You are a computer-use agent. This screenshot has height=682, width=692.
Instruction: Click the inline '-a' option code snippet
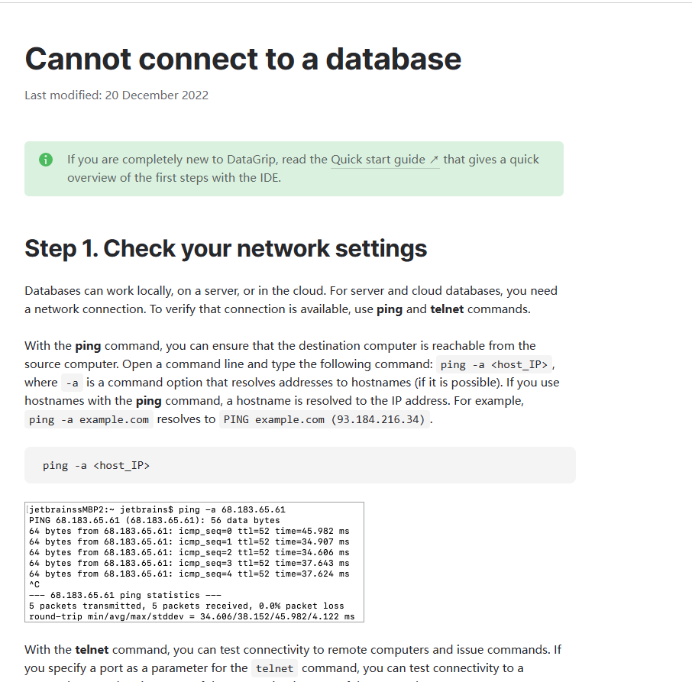pos(72,383)
